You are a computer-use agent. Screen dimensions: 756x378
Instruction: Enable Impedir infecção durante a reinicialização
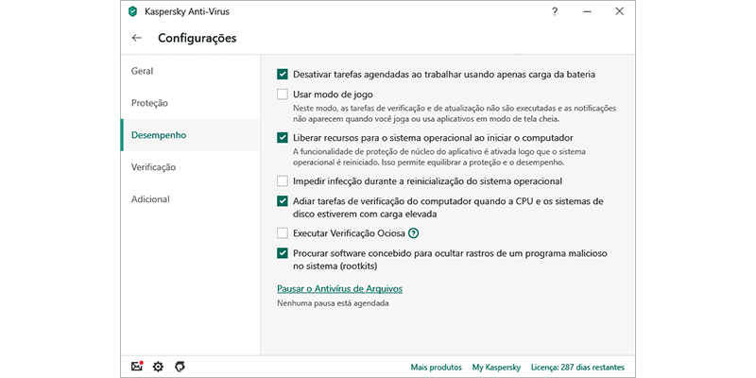click(x=283, y=181)
